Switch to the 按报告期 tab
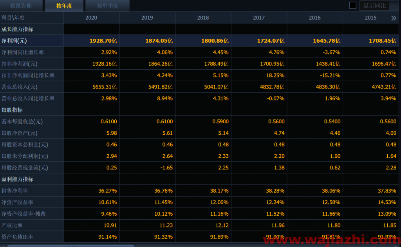Screen dimensions: 401x247 pyautogui.click(x=21, y=5)
